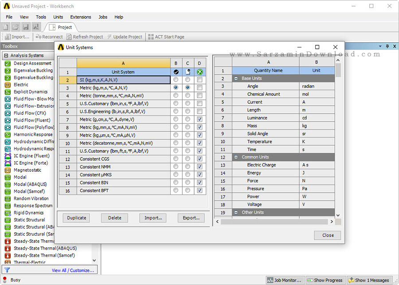
Task: Collapse the Other Units group
Action: pyautogui.click(x=236, y=212)
